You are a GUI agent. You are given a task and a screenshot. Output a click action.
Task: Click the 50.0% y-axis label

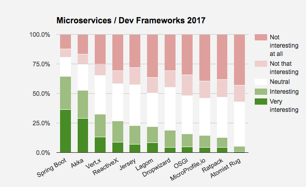point(41,94)
